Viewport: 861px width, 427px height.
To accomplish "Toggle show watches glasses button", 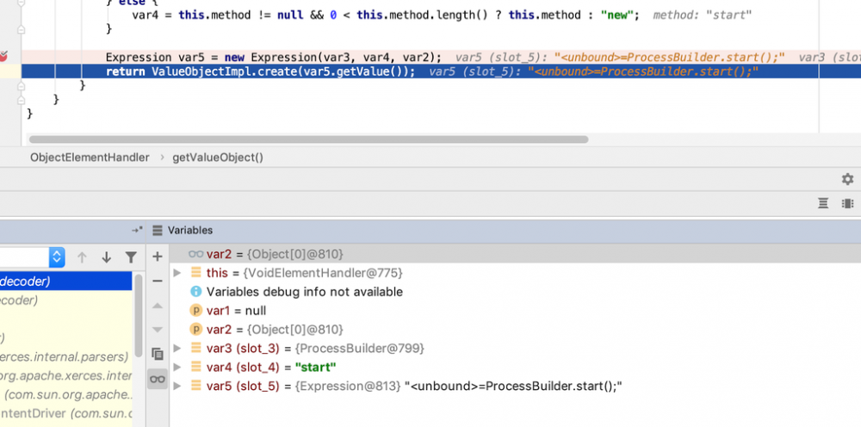I will pos(158,380).
